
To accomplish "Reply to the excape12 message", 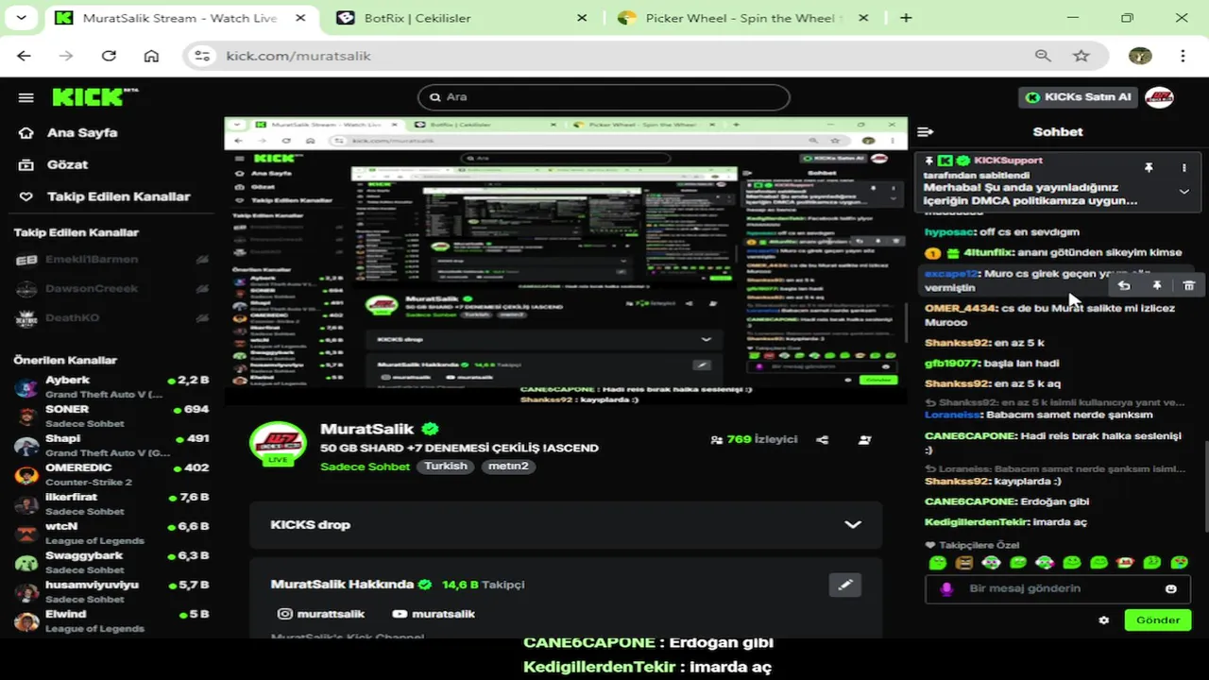I will 1124,285.
